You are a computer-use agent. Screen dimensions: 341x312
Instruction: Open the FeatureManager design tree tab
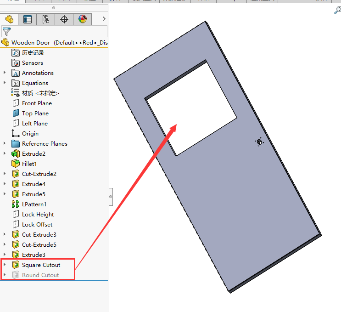tap(9, 19)
